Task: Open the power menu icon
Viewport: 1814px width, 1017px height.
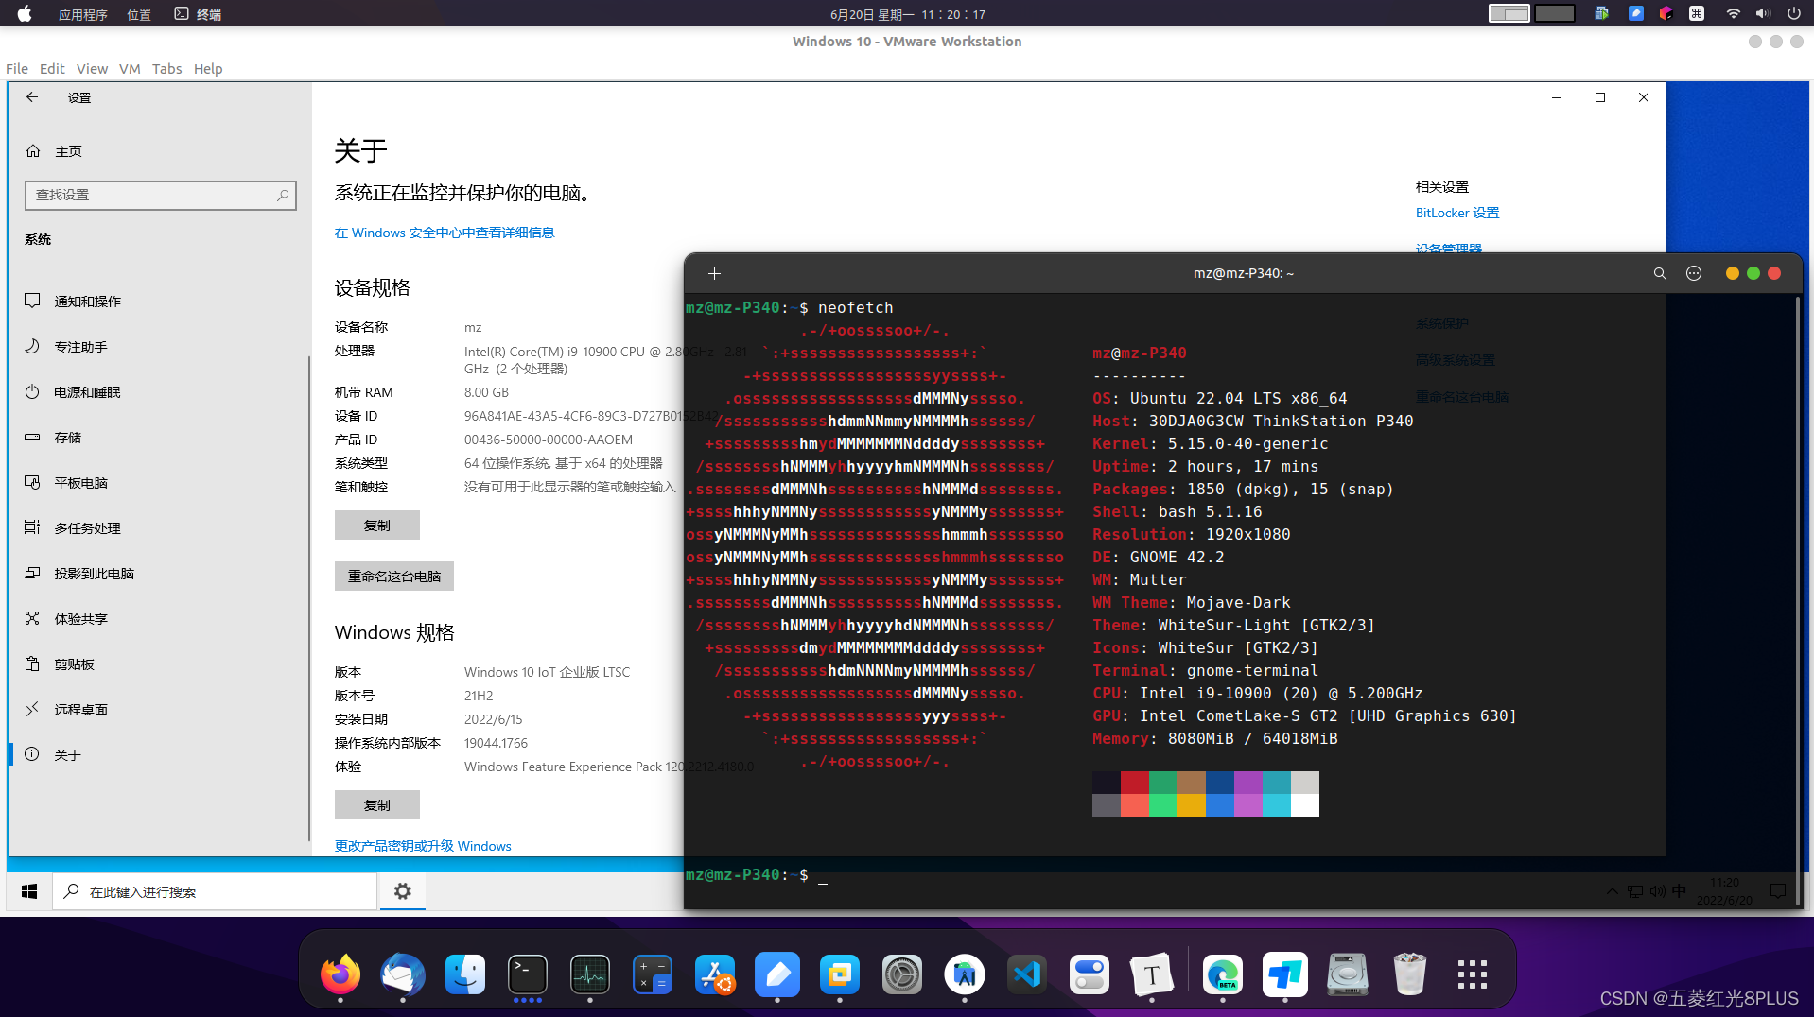Action: [x=1793, y=13]
